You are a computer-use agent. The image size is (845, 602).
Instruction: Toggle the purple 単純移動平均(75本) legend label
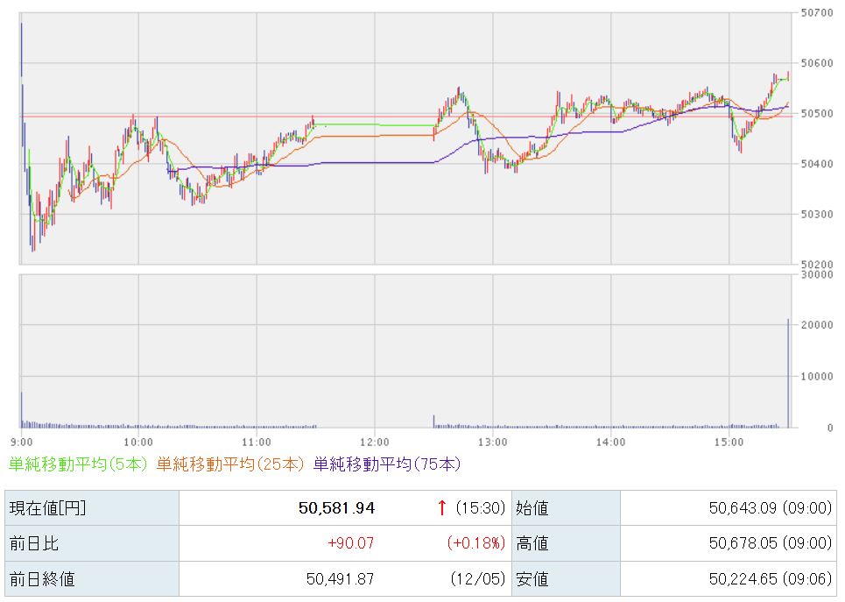tap(386, 464)
